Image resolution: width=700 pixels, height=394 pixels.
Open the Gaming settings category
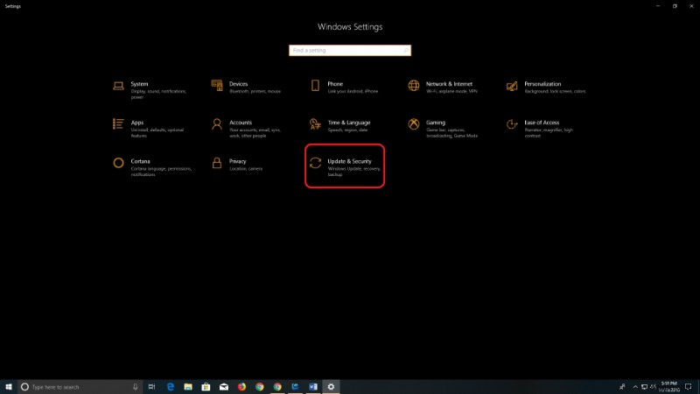tap(443, 129)
